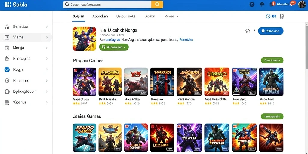This screenshot has width=308, height=154.
Task: Open the three-dot menu for featured game
Action: 254,31
